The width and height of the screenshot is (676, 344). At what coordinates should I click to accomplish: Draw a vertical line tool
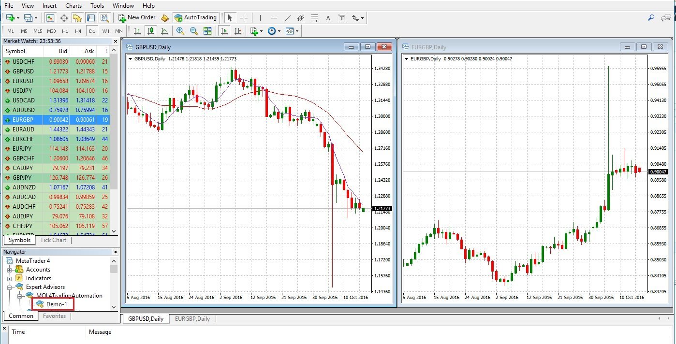[260, 18]
